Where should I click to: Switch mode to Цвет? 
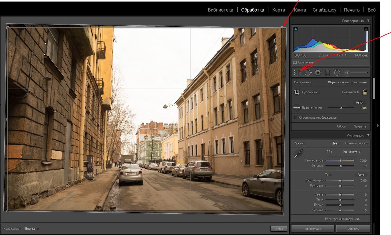[x=335, y=143]
